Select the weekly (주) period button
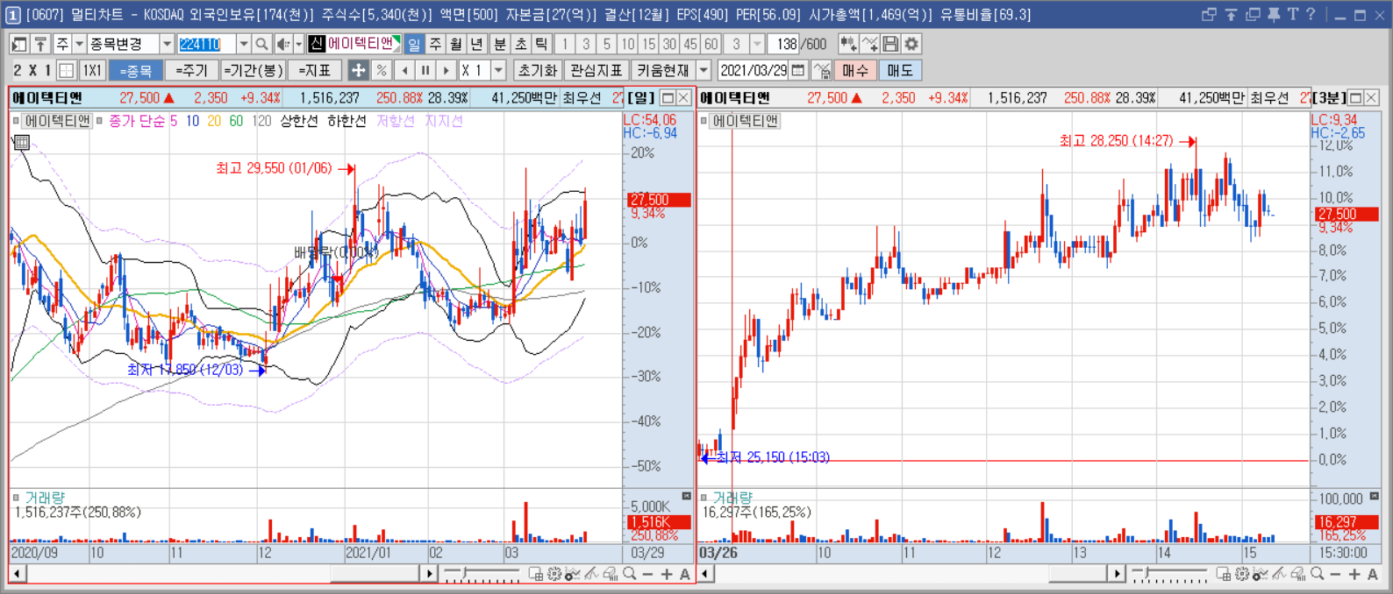 click(435, 44)
